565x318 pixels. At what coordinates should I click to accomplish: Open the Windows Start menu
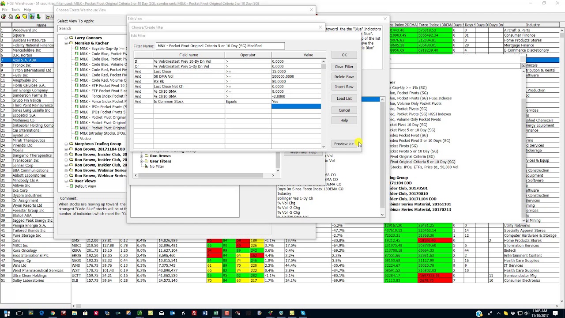(7, 313)
